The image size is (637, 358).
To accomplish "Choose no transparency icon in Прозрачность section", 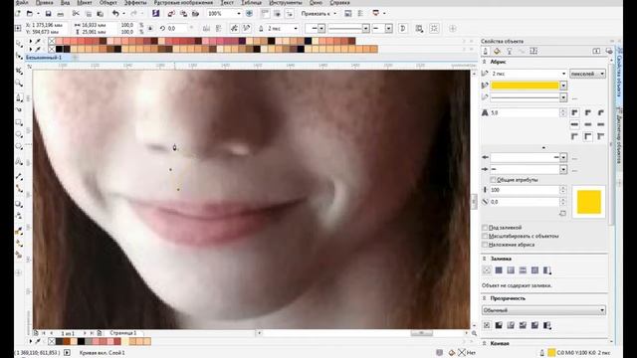I will coord(487,325).
